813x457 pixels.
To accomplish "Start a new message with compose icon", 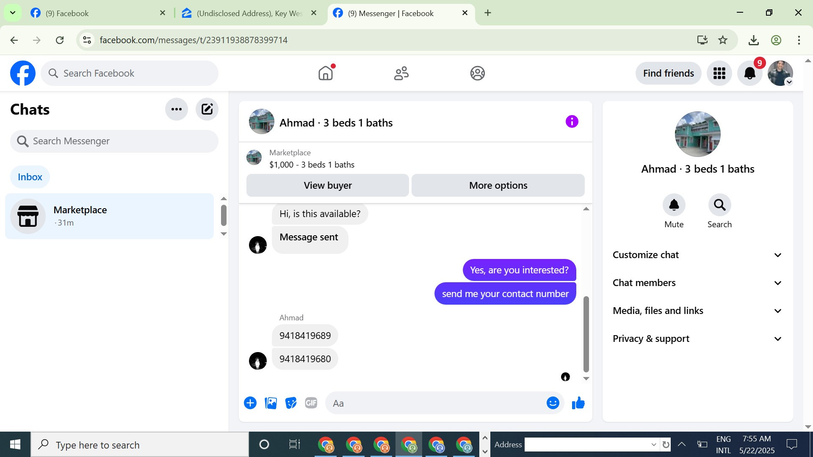I will tap(207, 109).
